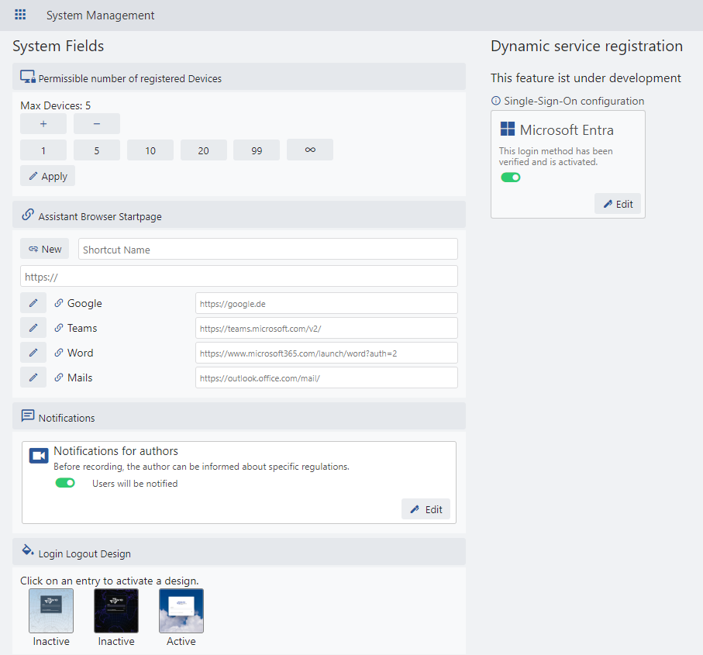Screen dimensions: 703x655
Task: Click the google.de URL field
Action: (x=326, y=304)
